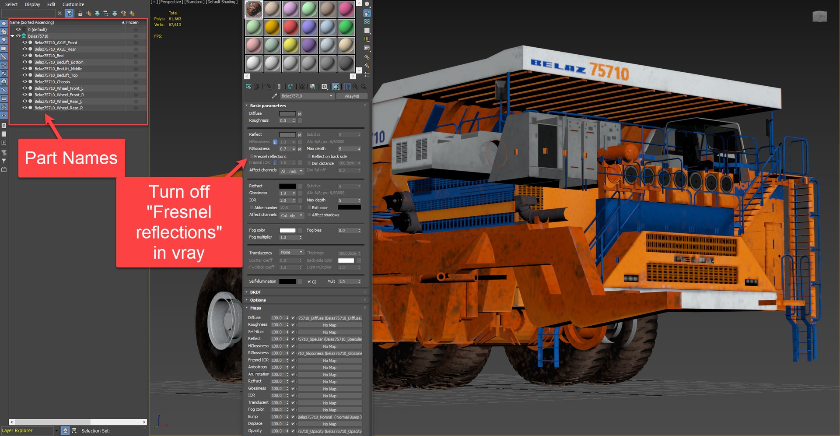
Task: Pick material from object eyedropper
Action: click(x=274, y=96)
